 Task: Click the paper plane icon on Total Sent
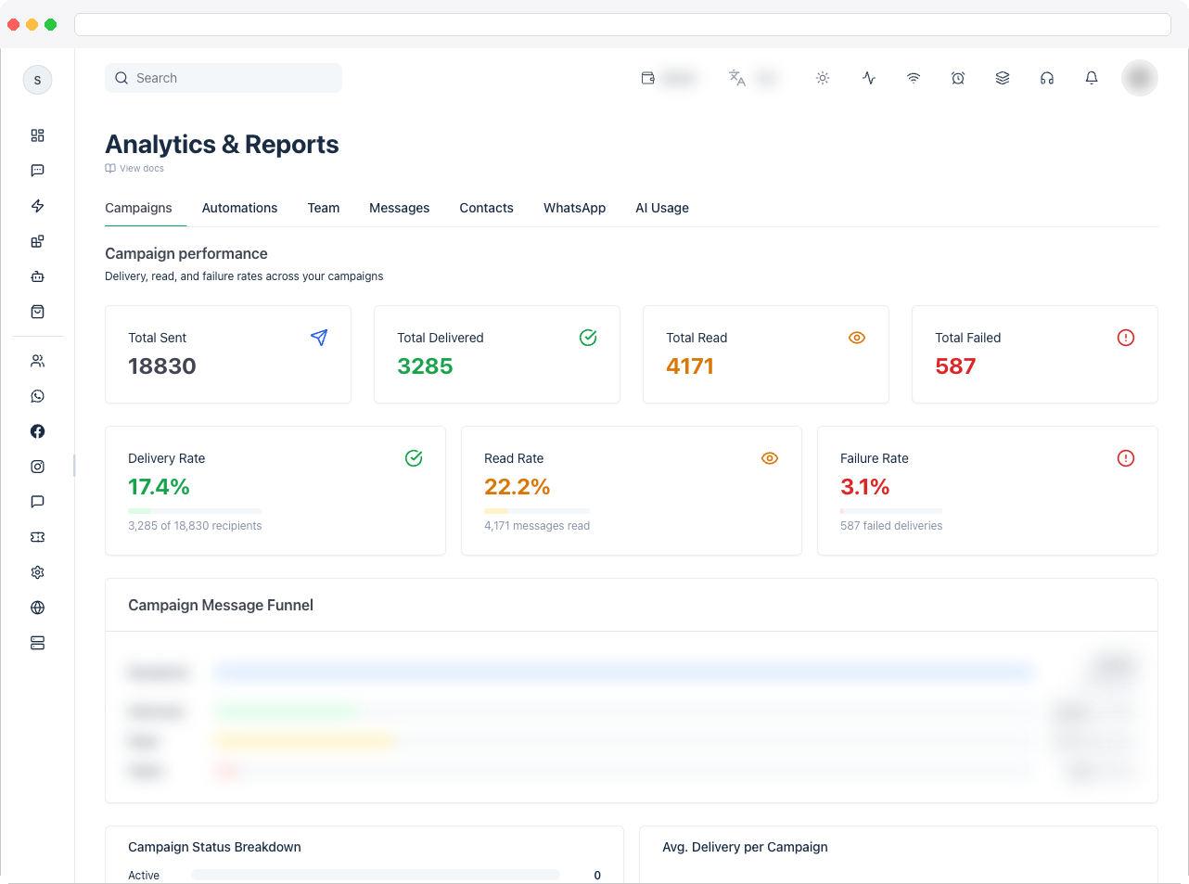pos(319,338)
